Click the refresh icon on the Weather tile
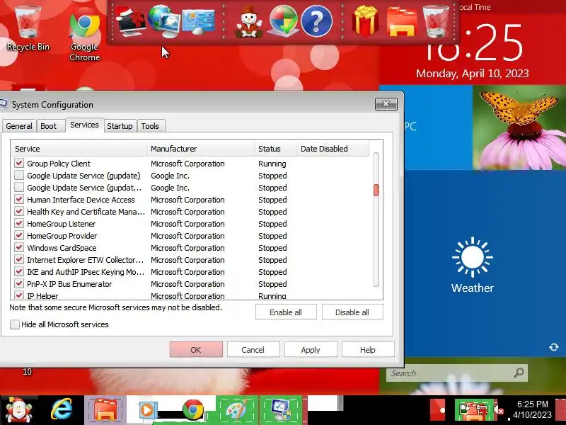566x425 pixels. coord(554,347)
